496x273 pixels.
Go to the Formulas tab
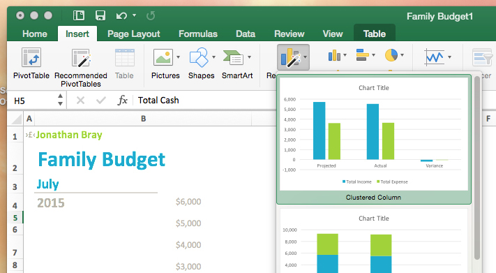click(198, 34)
